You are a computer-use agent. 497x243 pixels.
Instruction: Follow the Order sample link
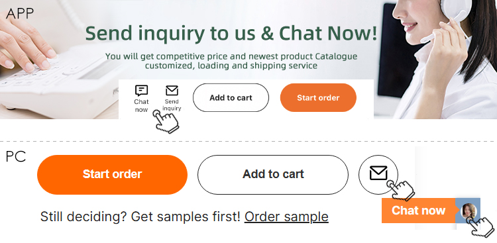point(286,217)
